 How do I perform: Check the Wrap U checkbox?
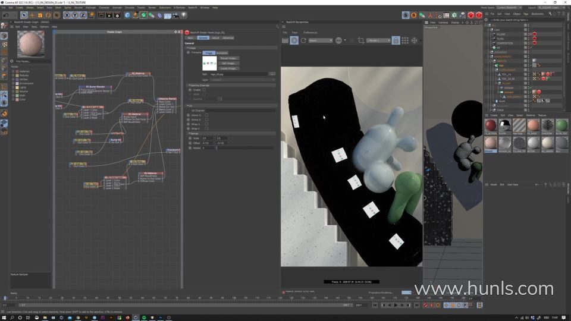(206, 124)
